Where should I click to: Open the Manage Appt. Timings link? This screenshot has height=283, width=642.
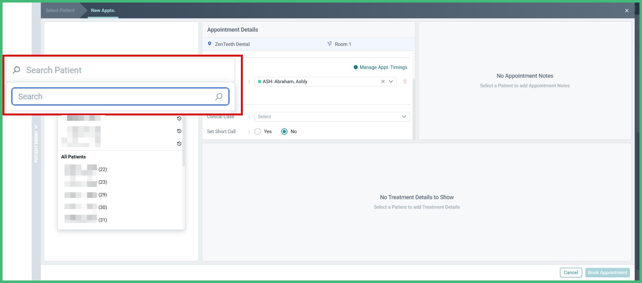pyautogui.click(x=383, y=67)
